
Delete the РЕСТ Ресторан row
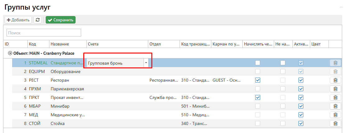click(335, 80)
